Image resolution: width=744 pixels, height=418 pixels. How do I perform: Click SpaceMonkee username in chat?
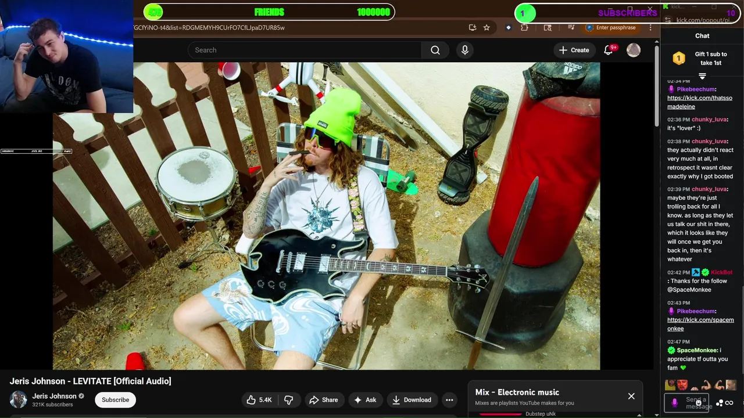[697, 350]
